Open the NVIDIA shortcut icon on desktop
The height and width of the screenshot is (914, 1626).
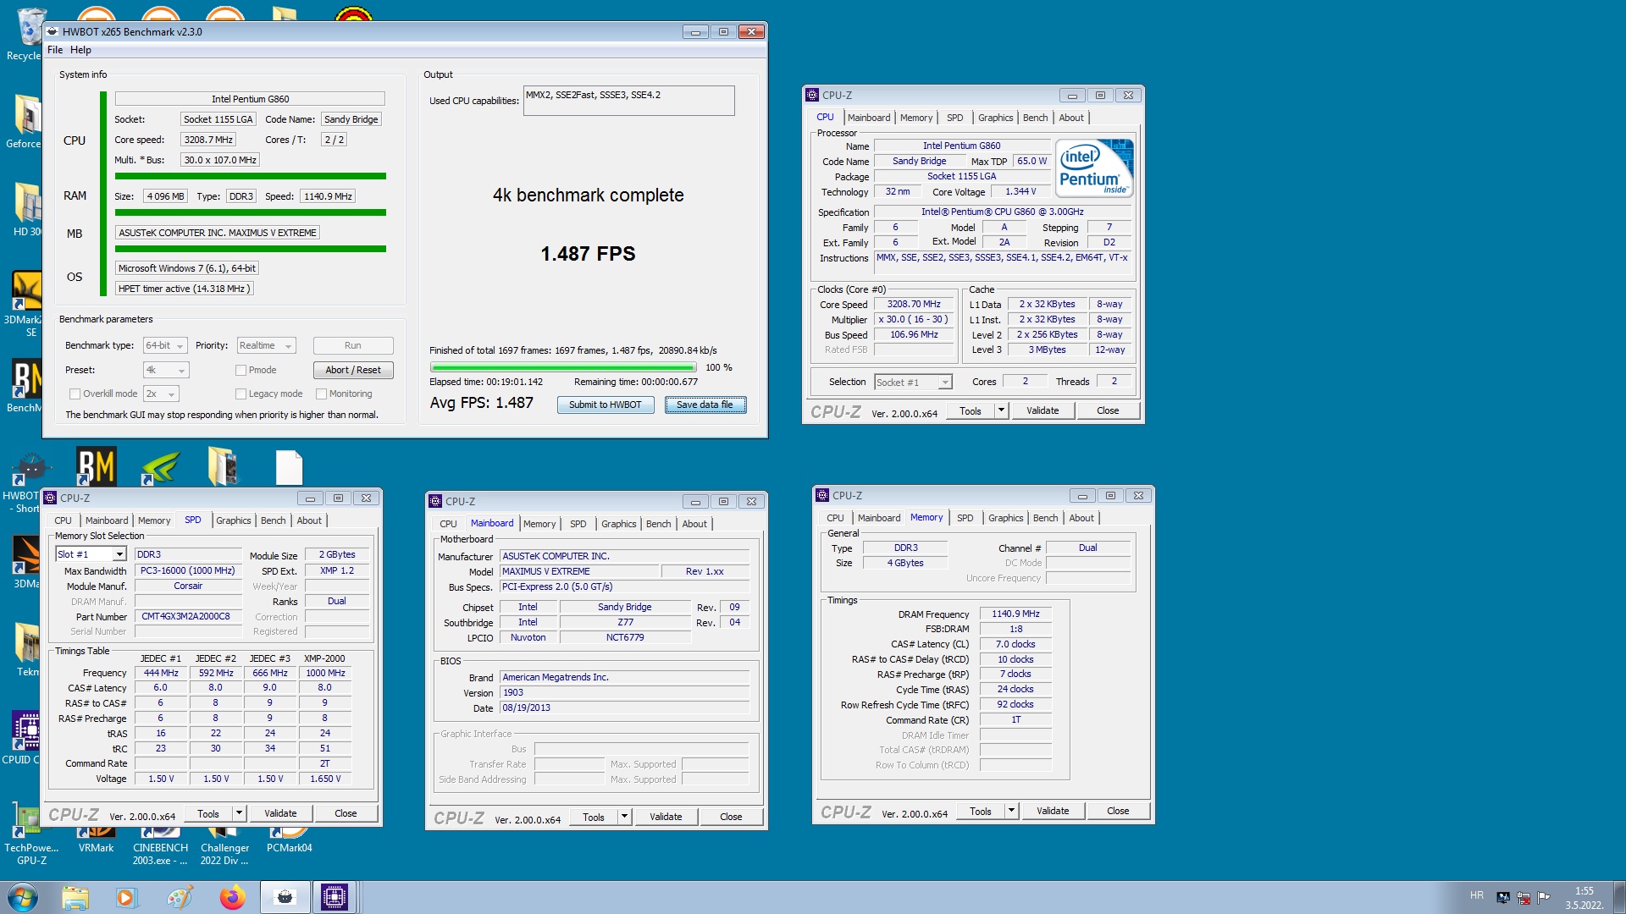tap(160, 467)
